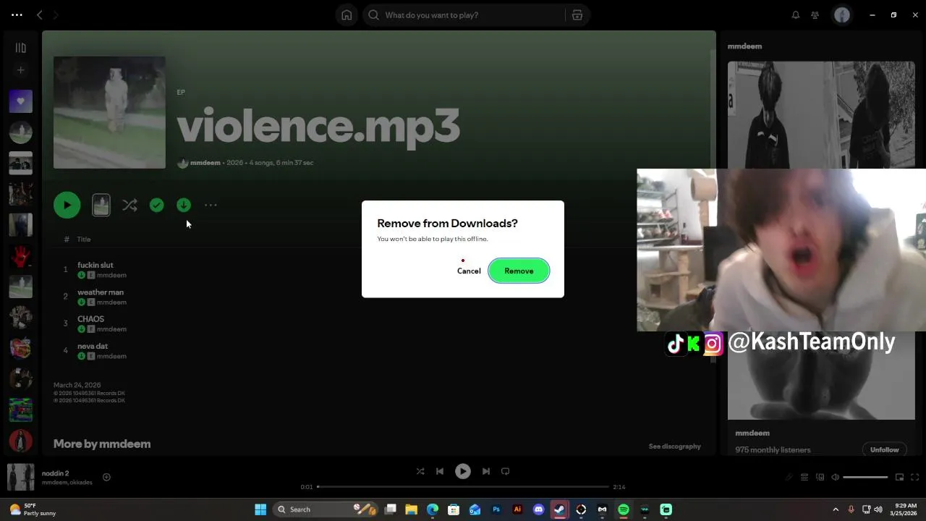Unfollow mmdeem in the right panel
Viewport: 926px width, 521px height.
884,449
